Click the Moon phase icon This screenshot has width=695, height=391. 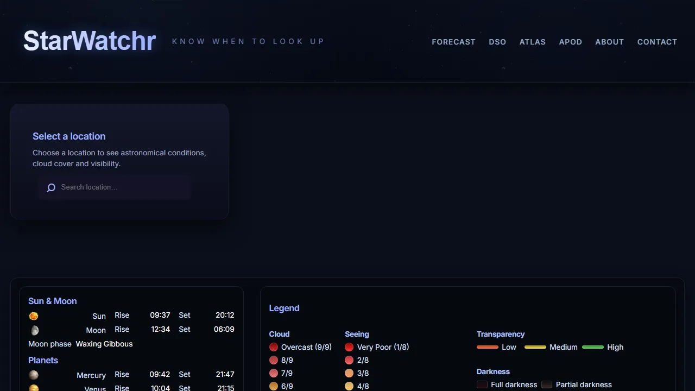pyautogui.click(x=34, y=330)
